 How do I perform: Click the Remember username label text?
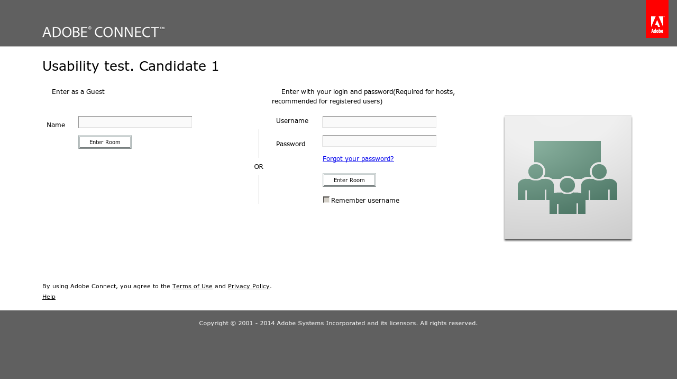(x=365, y=200)
